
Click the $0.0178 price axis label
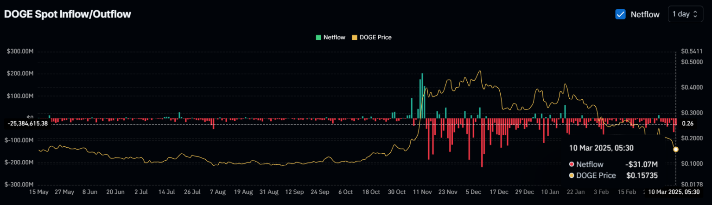tap(692, 185)
